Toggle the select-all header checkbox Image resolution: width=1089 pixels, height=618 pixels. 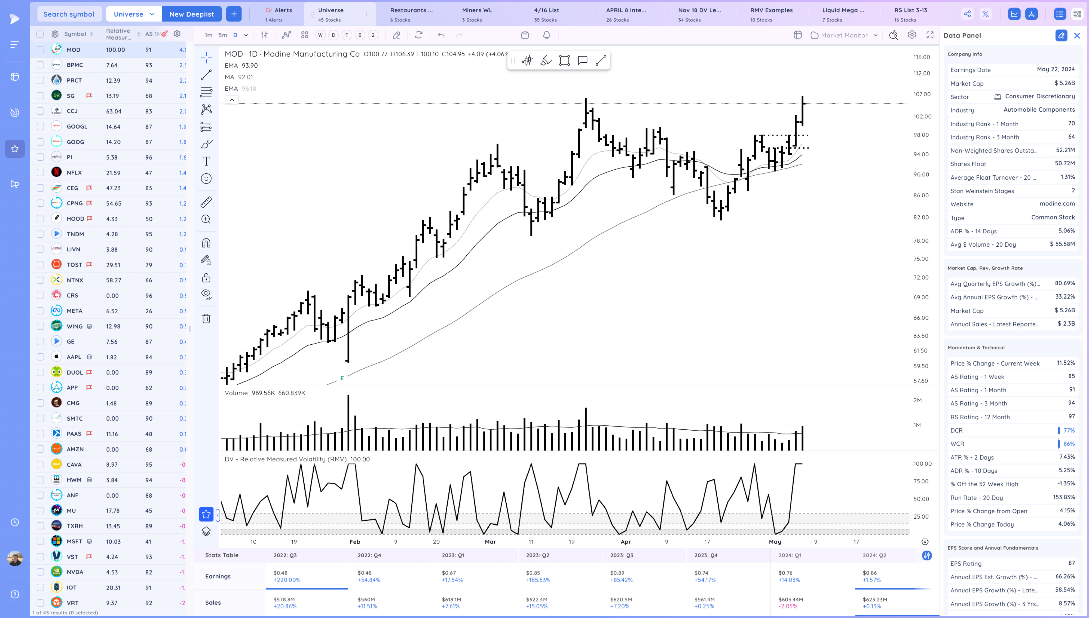click(x=40, y=34)
